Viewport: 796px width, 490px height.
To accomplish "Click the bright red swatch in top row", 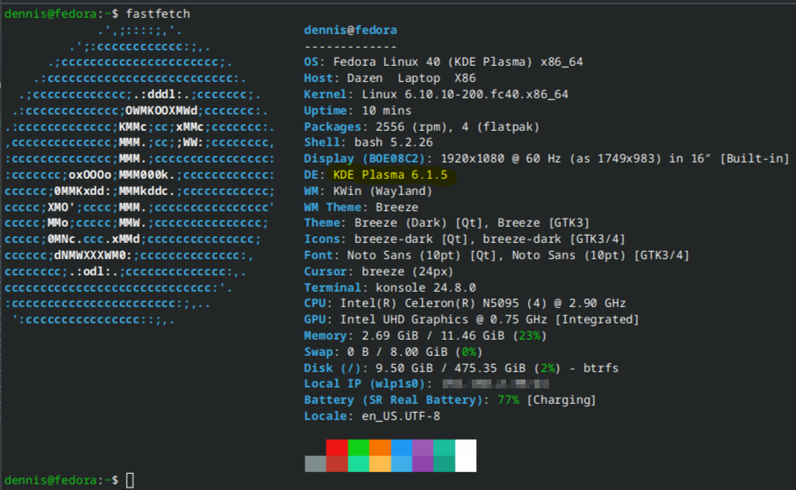I will (336, 448).
